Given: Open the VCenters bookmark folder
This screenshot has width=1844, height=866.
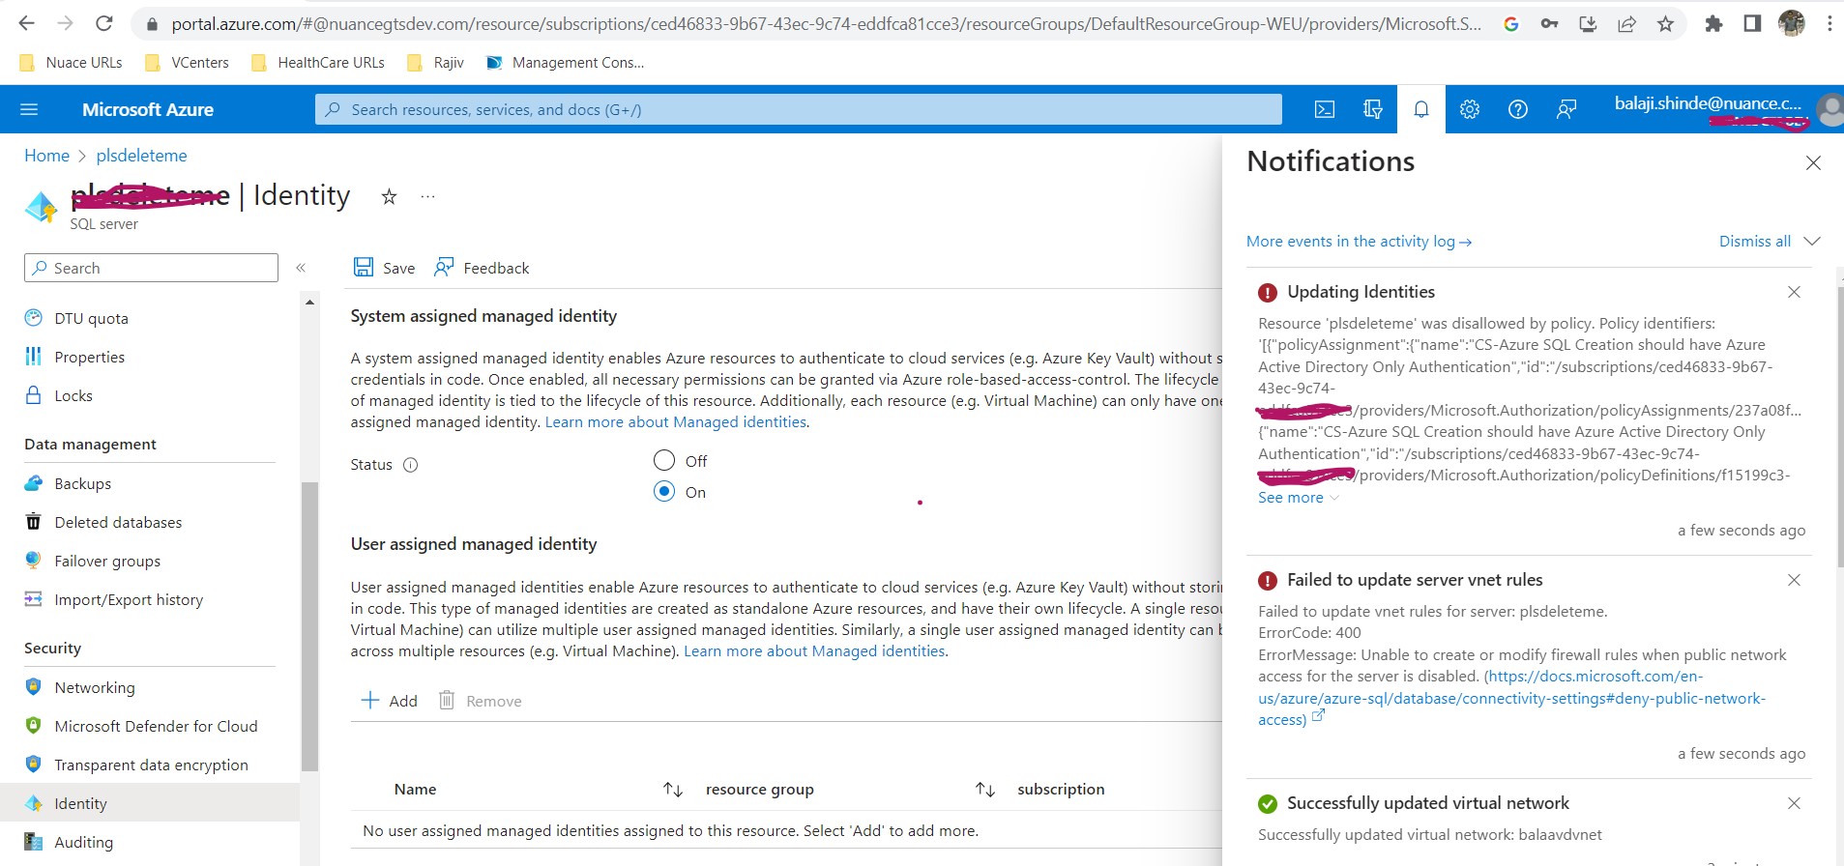Looking at the screenshot, I should point(187,62).
